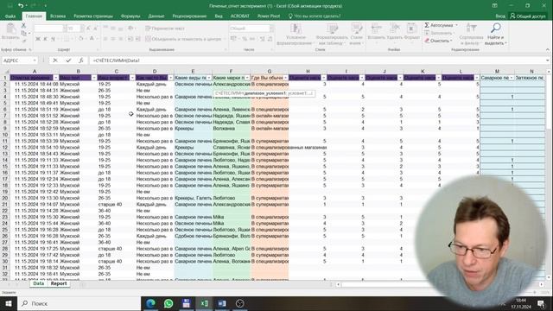Click the Insert cells (Вставить) icon

[x=377, y=29]
